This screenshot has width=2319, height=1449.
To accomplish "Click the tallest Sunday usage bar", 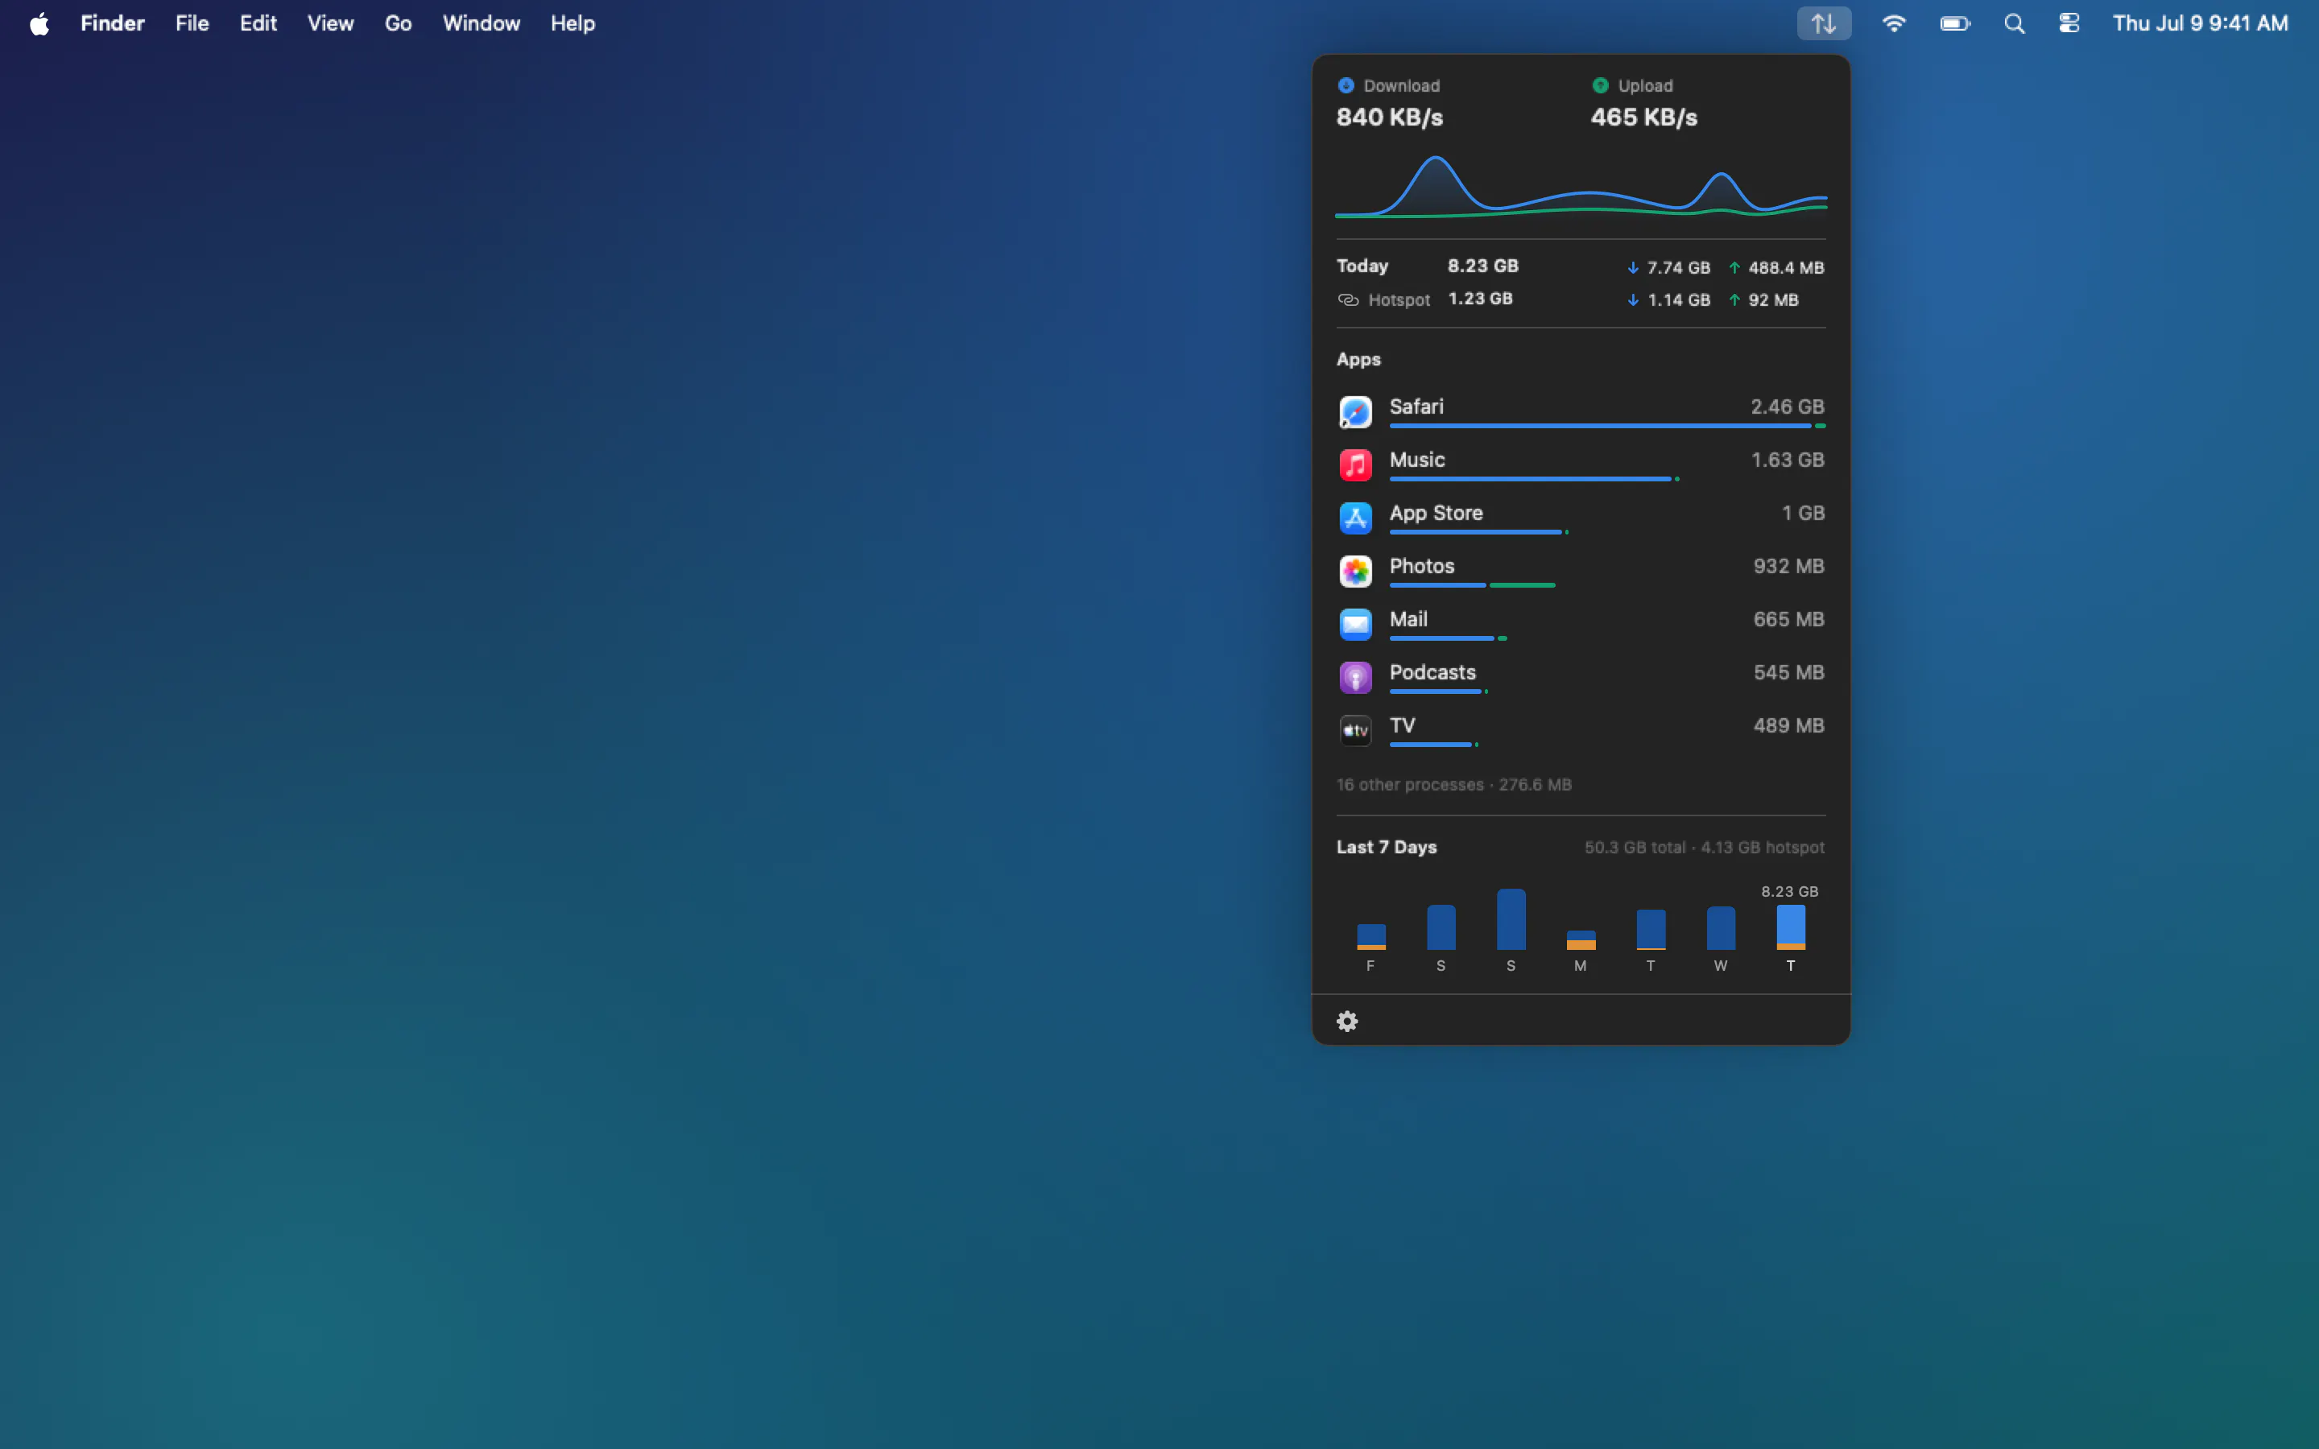I will click(x=1511, y=919).
